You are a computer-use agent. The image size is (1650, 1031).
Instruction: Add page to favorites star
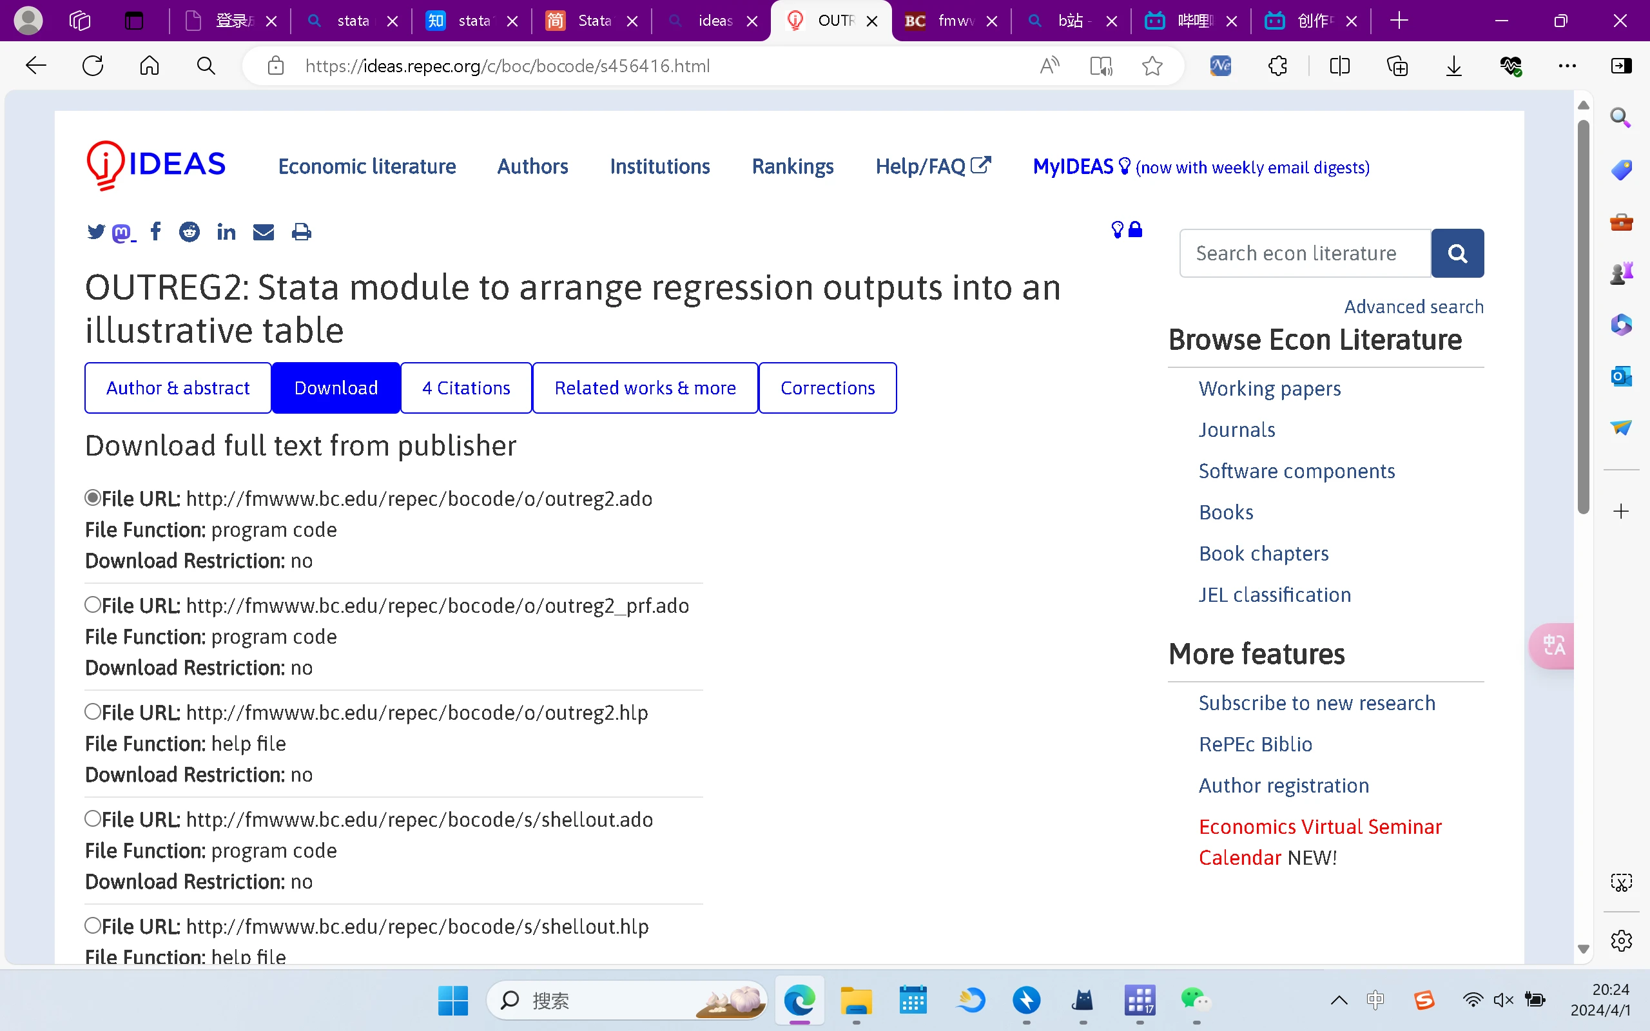(1152, 66)
